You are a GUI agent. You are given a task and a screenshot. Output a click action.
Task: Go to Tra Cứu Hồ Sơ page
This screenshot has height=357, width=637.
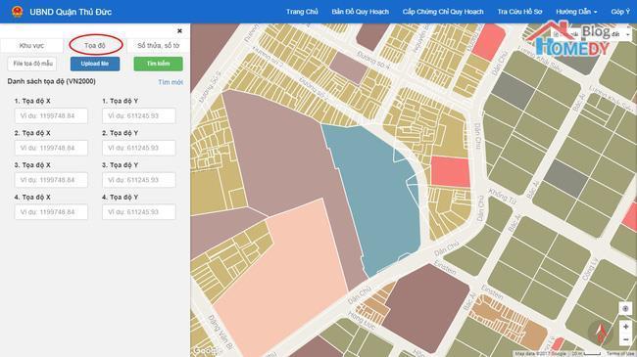(519, 12)
